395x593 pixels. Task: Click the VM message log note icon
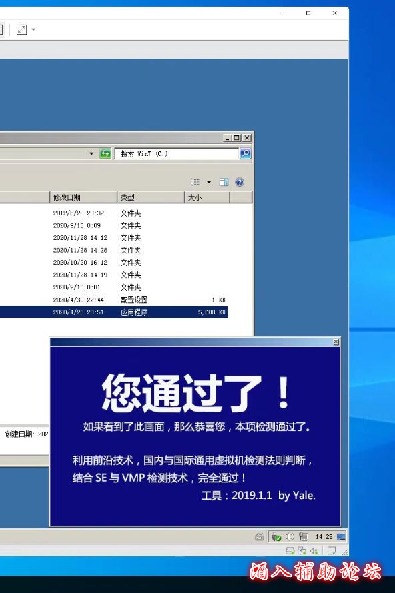coord(332,551)
